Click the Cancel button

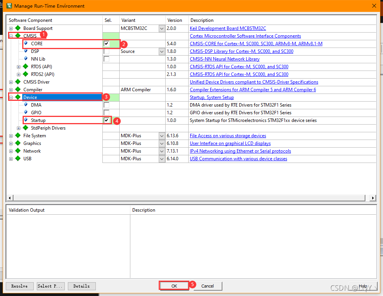click(207, 286)
